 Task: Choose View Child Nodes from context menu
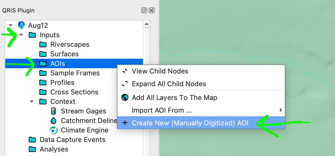(x=201, y=71)
